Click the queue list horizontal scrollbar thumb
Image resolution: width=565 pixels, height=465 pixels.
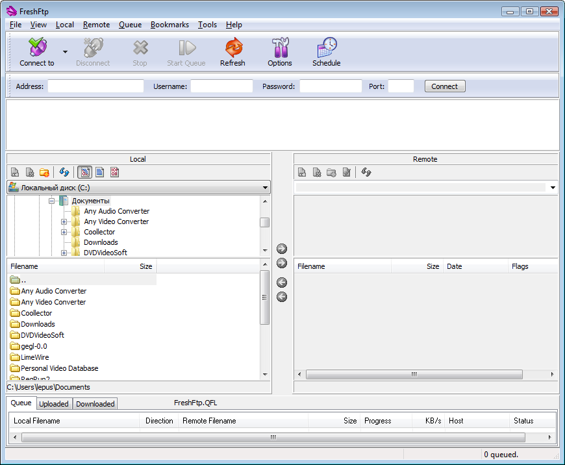point(273,437)
